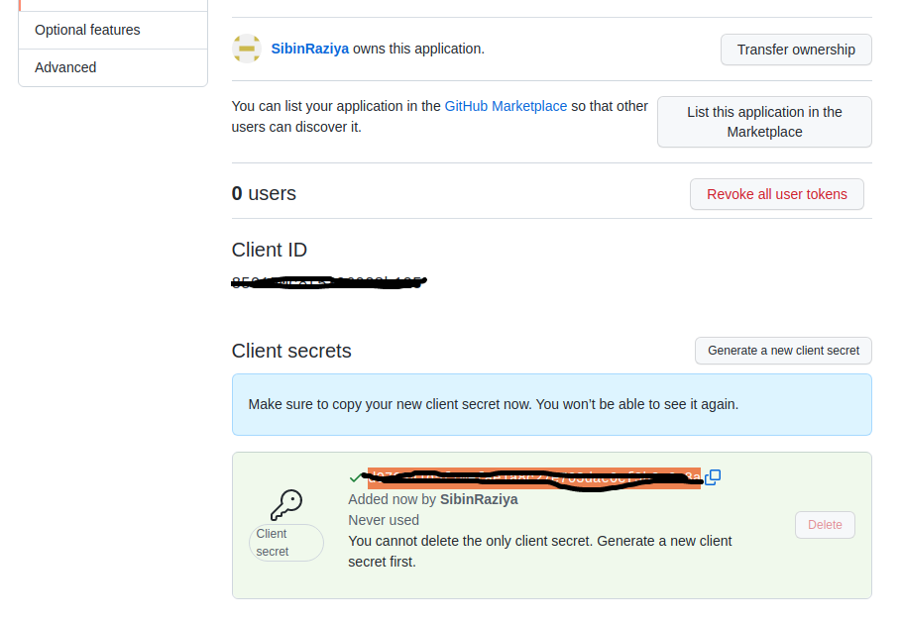Click the copy-to-clipboard icon beside client secret
This screenshot has width=901, height=624.
click(713, 477)
